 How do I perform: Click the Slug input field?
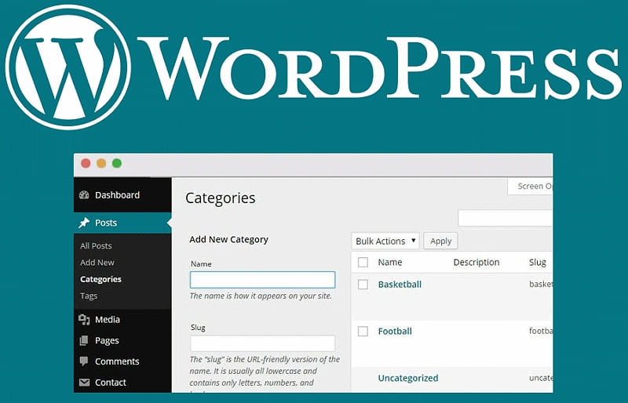[263, 343]
